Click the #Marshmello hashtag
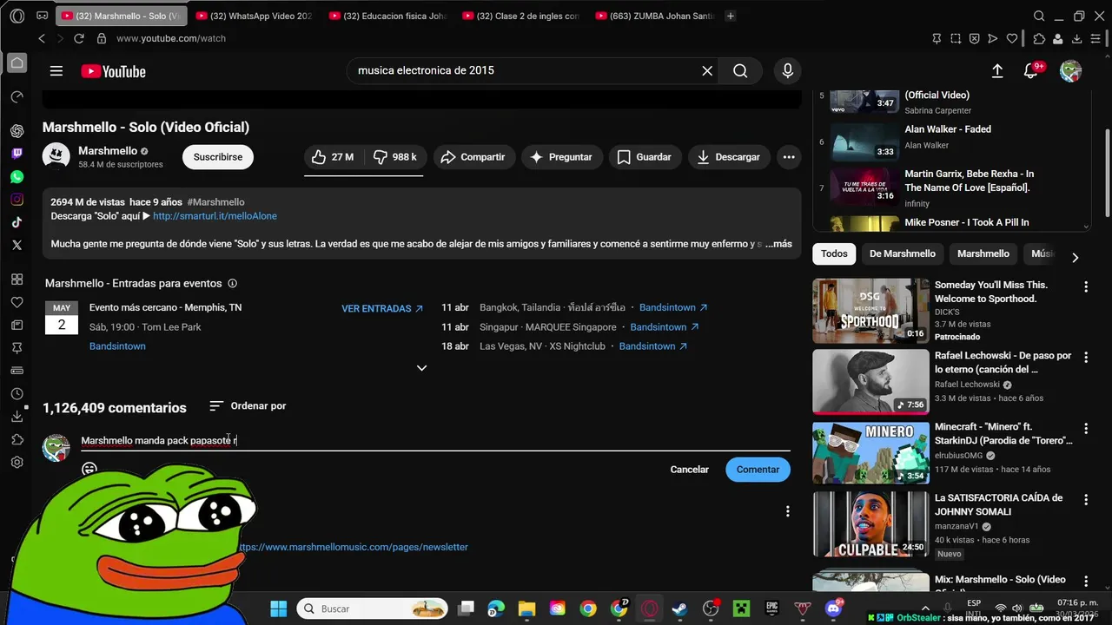1112x625 pixels. tap(215, 202)
